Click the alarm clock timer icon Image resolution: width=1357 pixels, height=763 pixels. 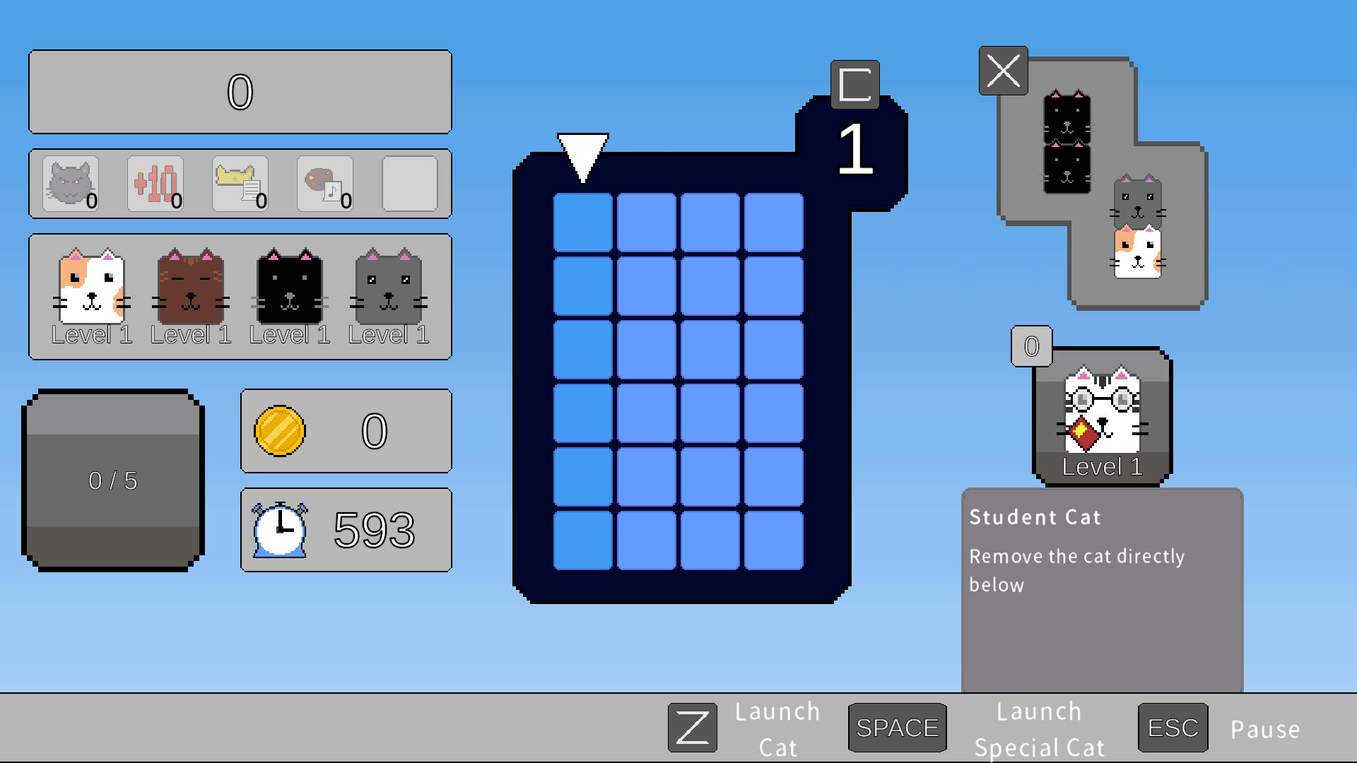point(280,530)
